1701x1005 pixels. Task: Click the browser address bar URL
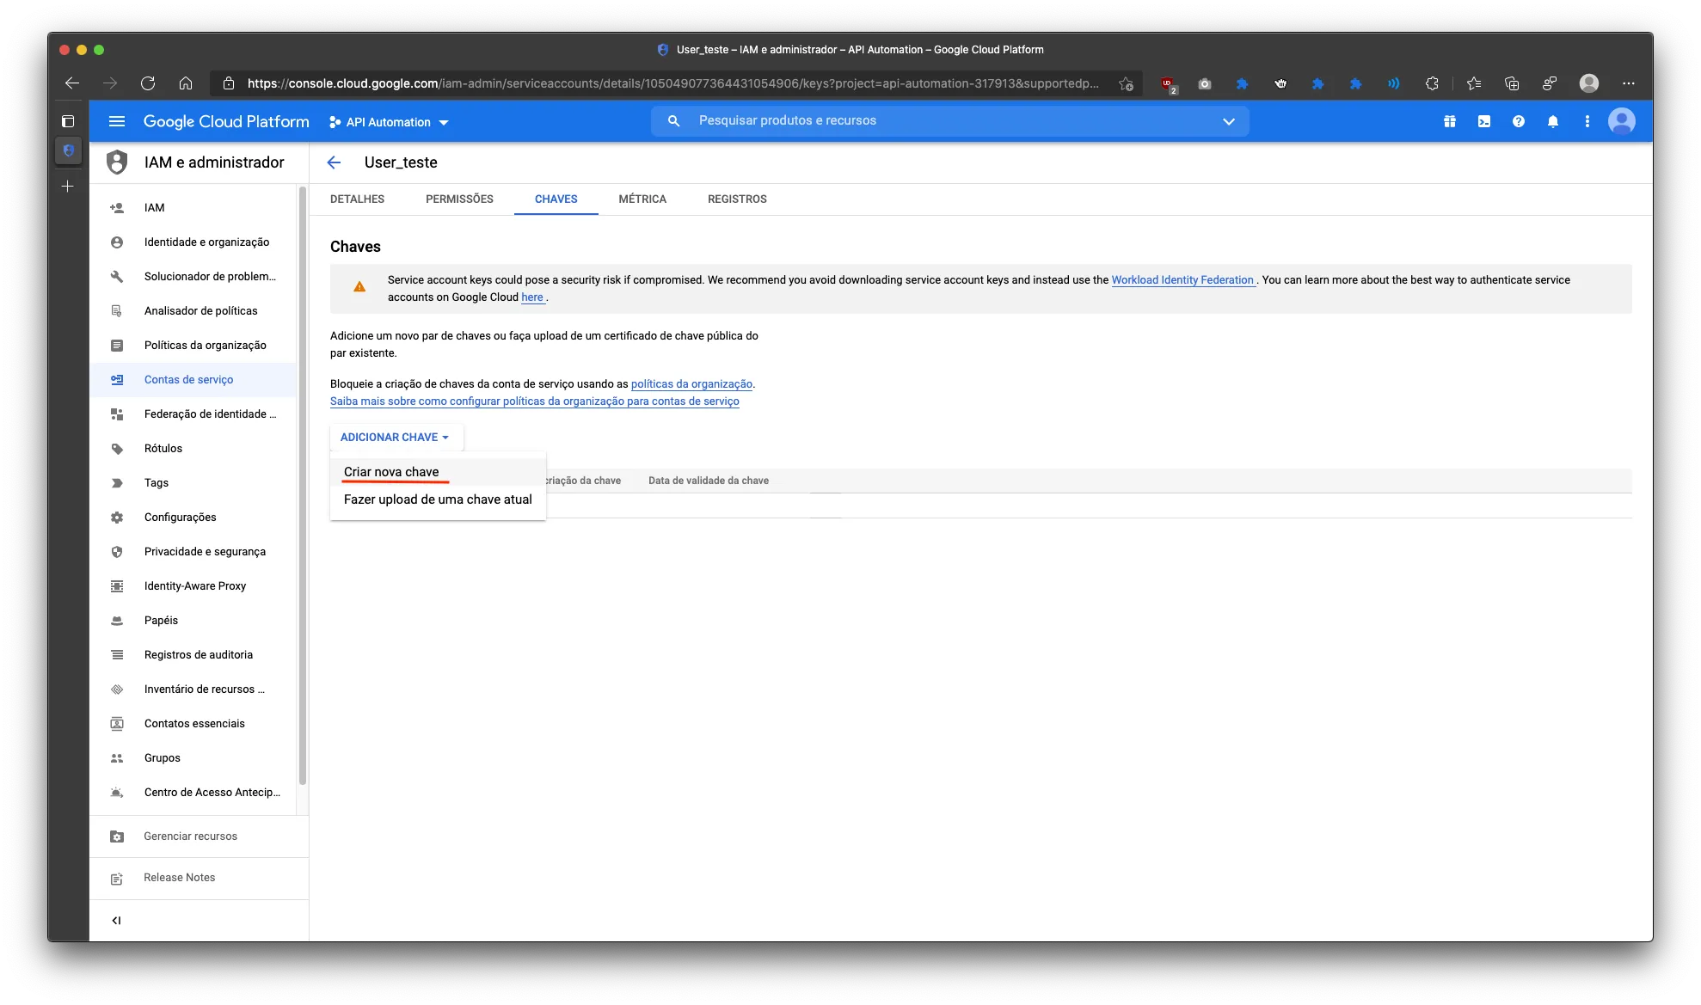coord(672,83)
